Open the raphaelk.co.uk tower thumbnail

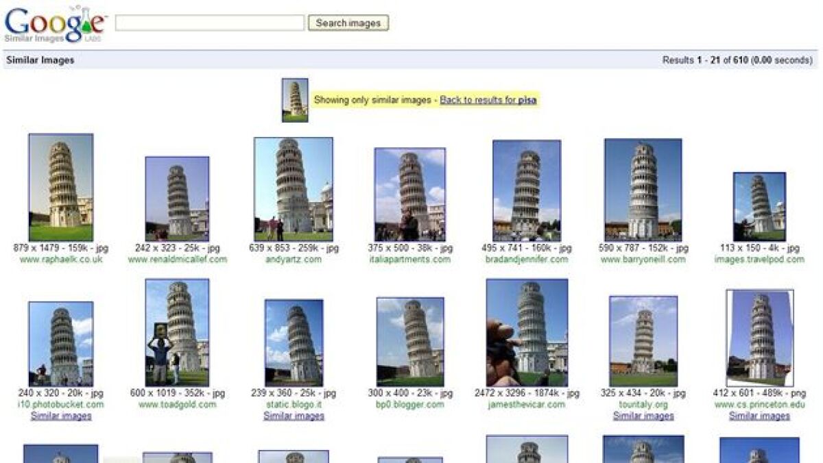tap(61, 187)
